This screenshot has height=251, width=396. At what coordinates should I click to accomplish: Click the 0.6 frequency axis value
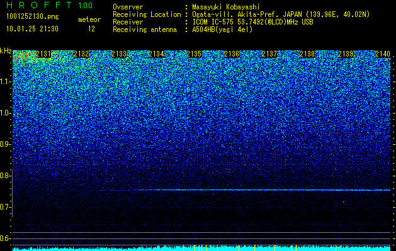tap(6, 238)
